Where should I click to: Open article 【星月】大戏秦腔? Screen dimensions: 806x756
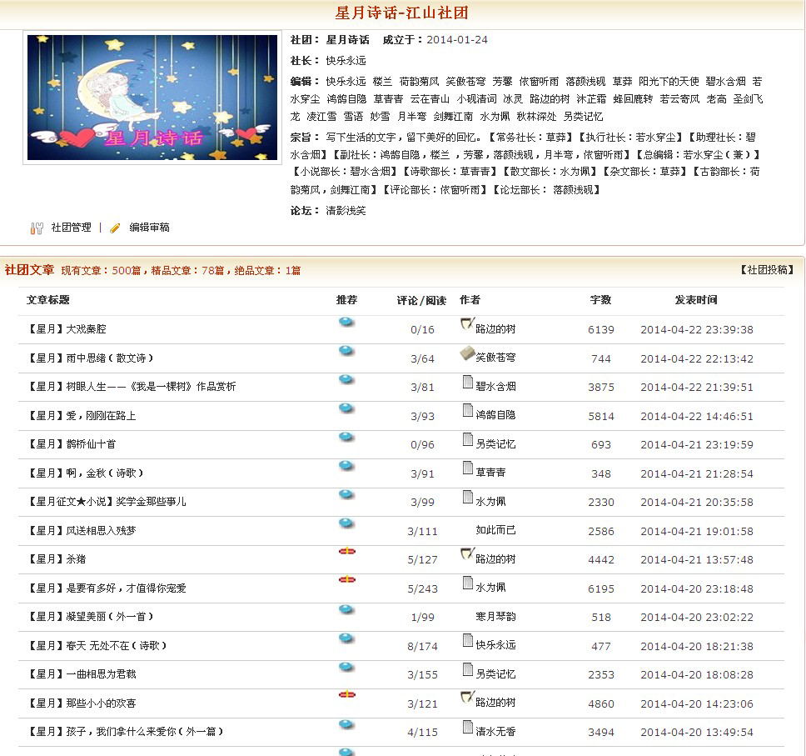[x=67, y=329]
